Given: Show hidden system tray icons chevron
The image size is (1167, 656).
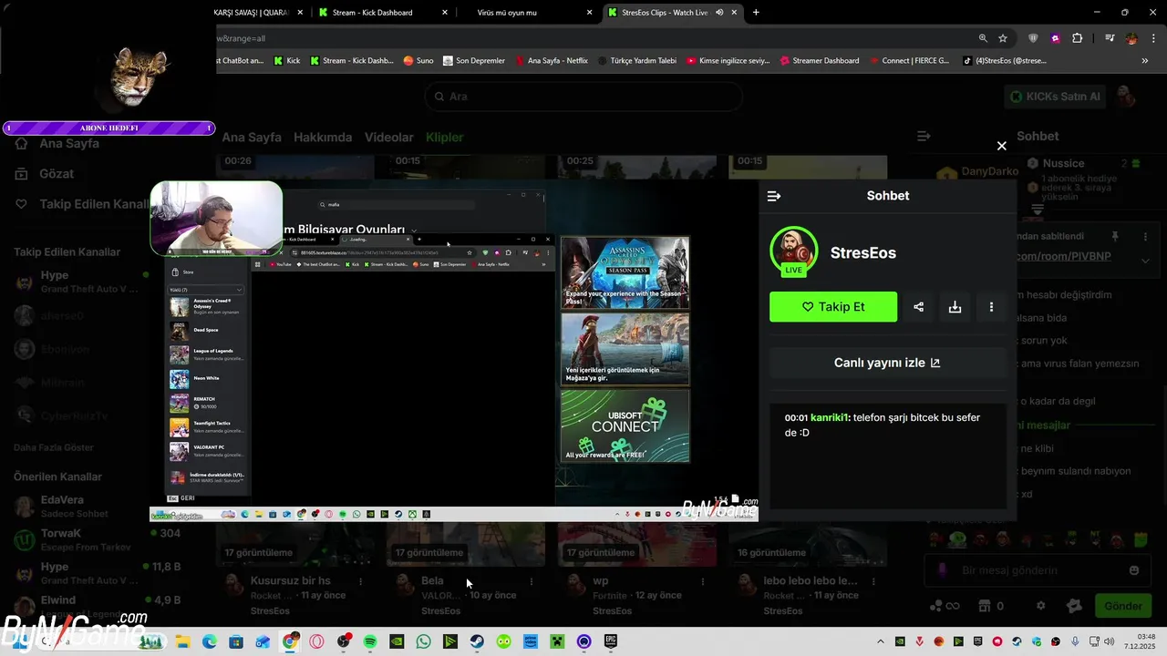Looking at the screenshot, I should tap(881, 641).
